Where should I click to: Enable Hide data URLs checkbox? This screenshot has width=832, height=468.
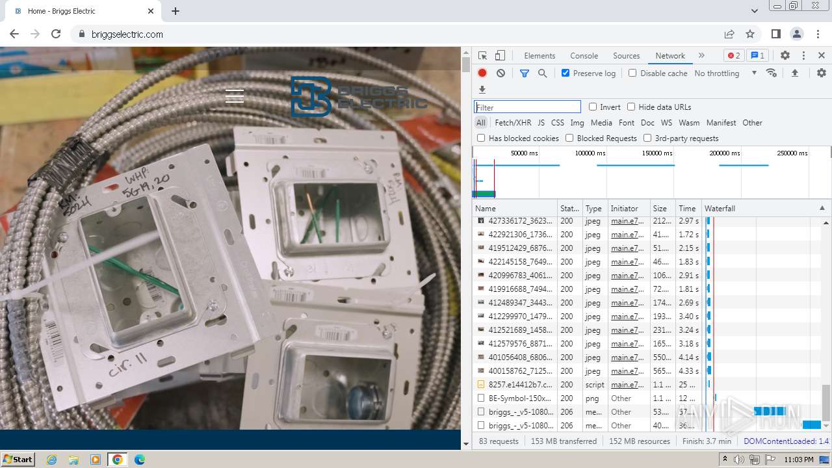click(631, 107)
